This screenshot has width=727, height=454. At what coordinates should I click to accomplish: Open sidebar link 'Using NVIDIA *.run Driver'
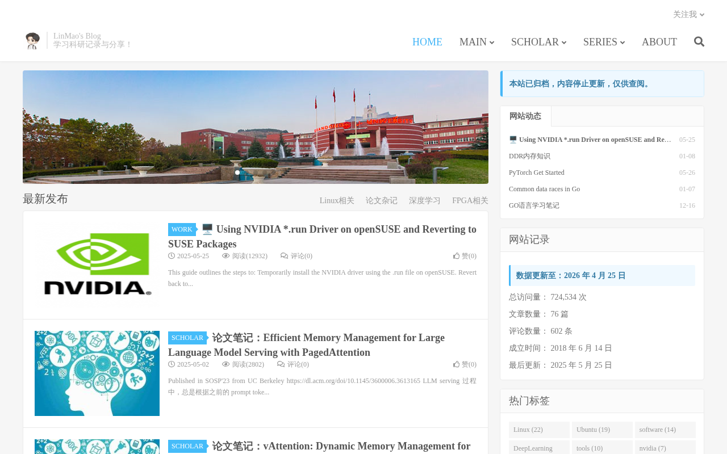(x=590, y=140)
